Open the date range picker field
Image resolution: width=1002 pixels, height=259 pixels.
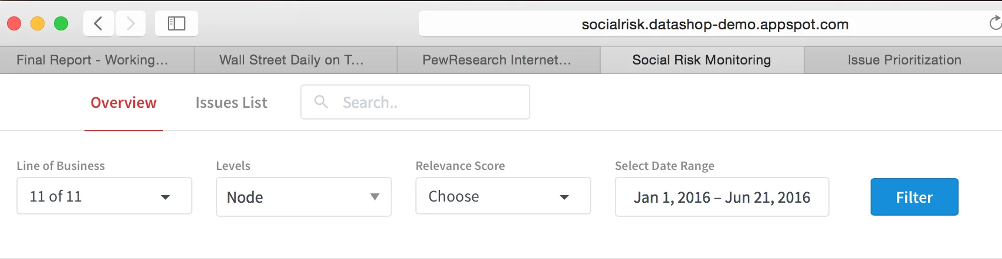[x=722, y=197]
